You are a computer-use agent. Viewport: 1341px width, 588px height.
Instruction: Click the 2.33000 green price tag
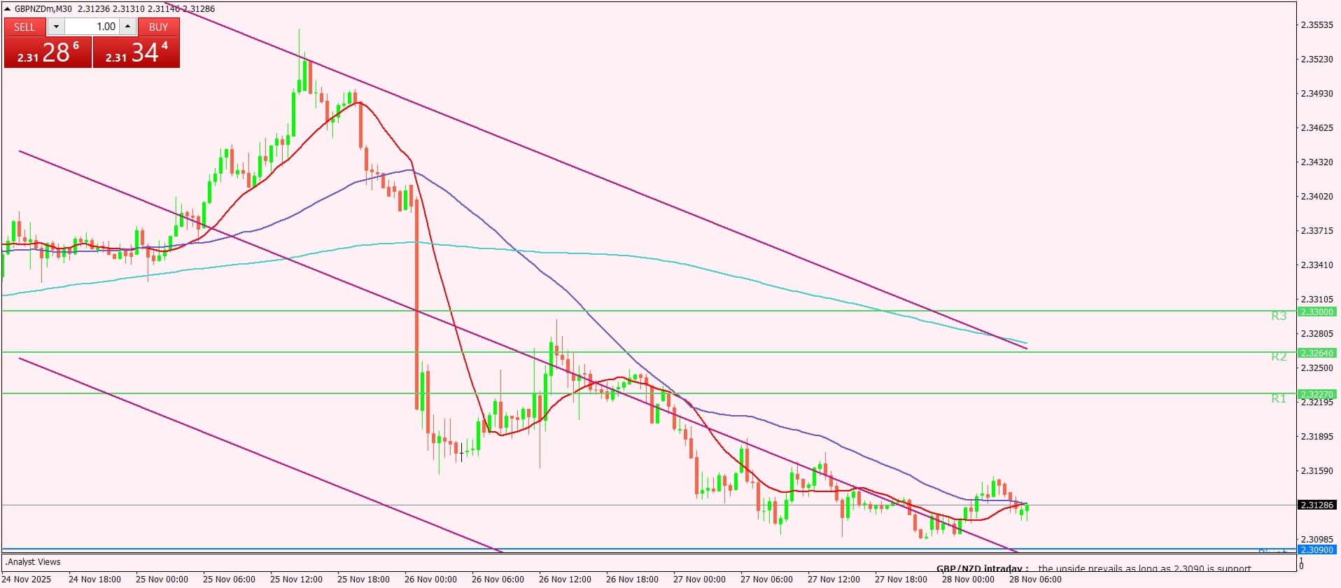1317,311
